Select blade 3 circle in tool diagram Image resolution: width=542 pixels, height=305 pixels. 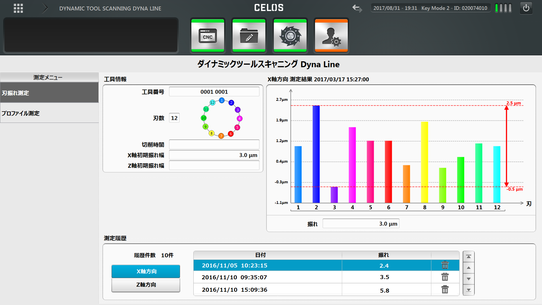point(238,110)
